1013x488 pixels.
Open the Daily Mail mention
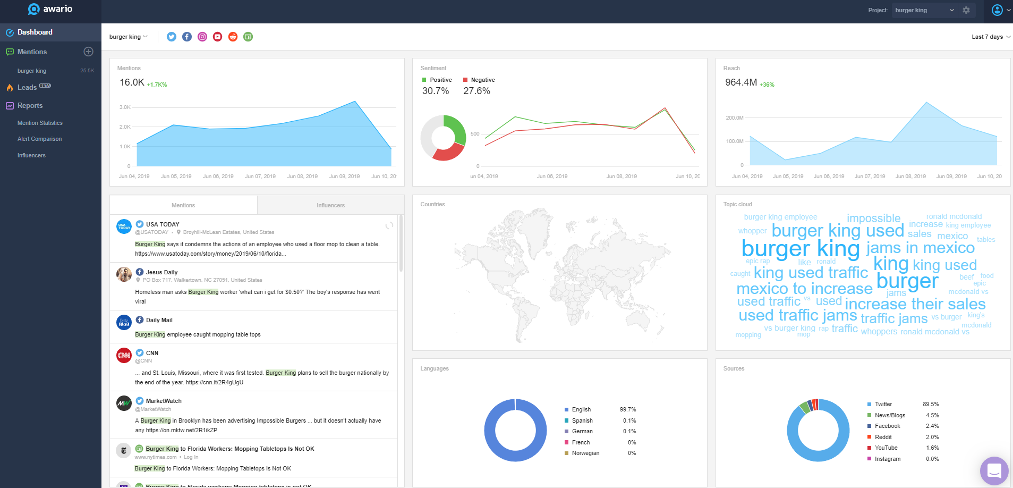pyautogui.click(x=254, y=327)
